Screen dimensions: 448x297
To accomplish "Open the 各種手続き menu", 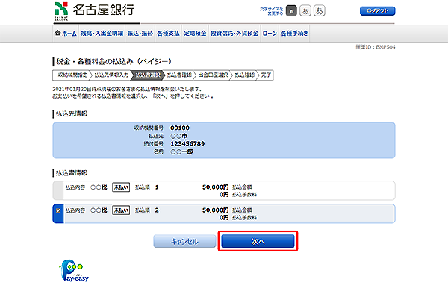I will tap(294, 34).
